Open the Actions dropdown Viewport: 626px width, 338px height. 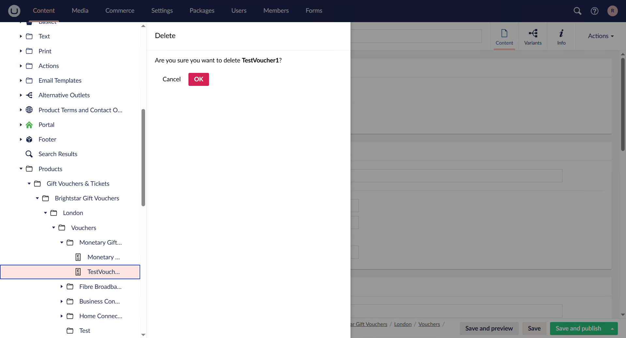coord(600,36)
